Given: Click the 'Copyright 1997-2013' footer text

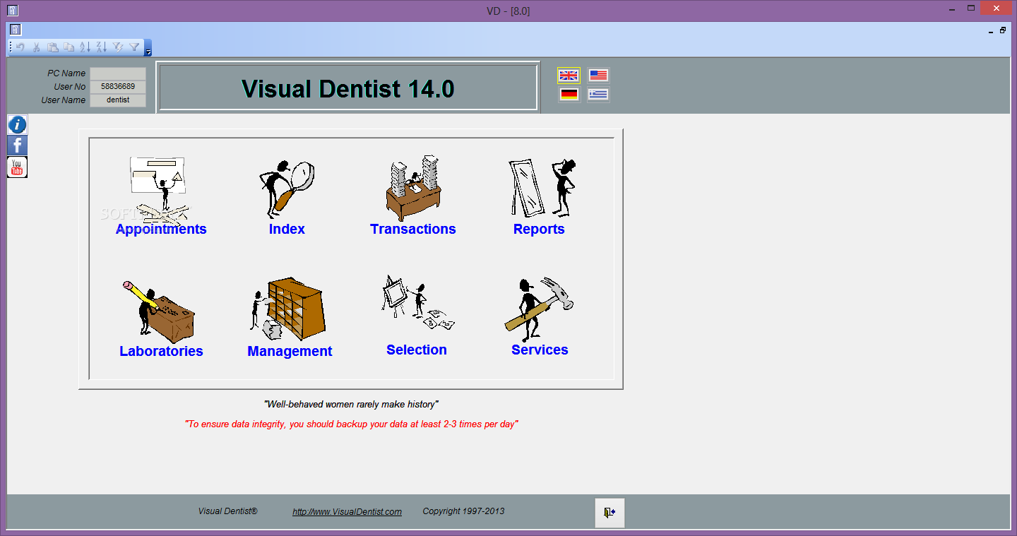Looking at the screenshot, I should click(463, 511).
